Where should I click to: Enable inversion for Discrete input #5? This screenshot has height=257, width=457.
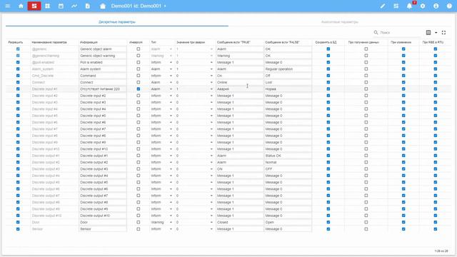pos(138,116)
